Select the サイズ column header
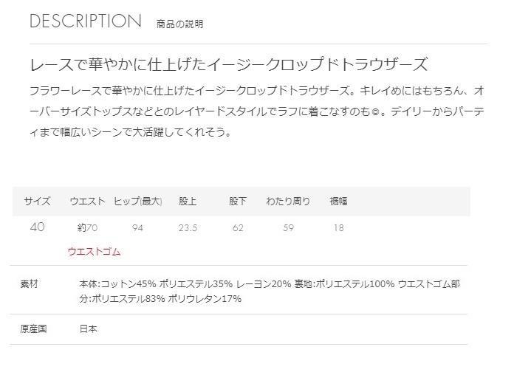This screenshot has width=531, height=375. coord(37,201)
